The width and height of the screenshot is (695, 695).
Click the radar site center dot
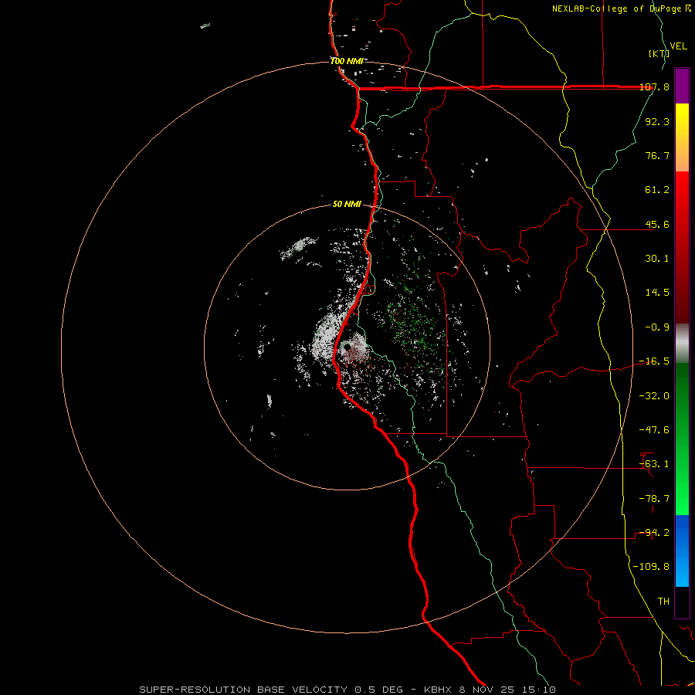(347, 347)
